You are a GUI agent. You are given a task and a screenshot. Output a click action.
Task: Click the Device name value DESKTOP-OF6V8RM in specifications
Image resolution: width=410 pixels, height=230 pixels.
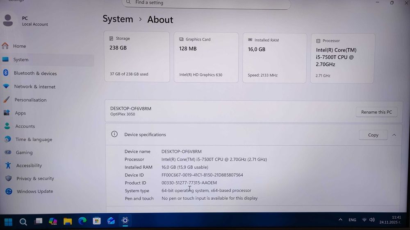tap(182, 151)
